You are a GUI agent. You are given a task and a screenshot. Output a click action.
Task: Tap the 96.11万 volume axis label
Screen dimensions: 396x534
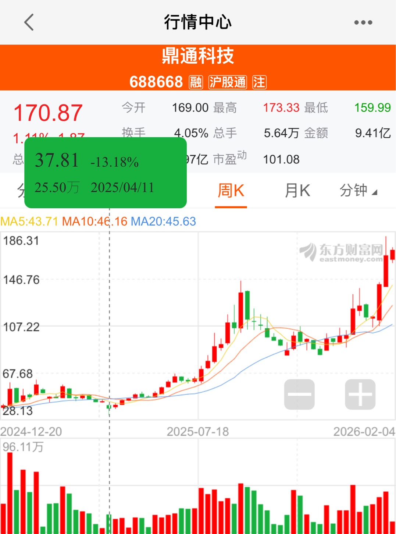pos(23,447)
